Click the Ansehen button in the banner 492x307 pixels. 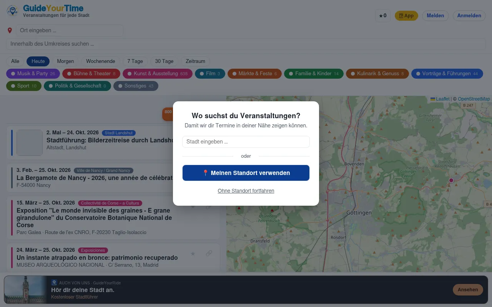point(468,290)
